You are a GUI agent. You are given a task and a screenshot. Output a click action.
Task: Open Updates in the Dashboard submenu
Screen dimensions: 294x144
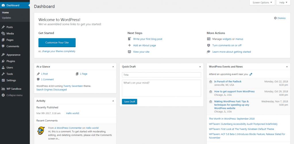point(7,18)
